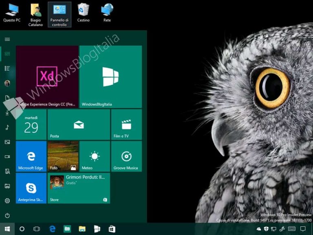Open Documents folder icon in Start sidebar

pyautogui.click(x=7, y=98)
